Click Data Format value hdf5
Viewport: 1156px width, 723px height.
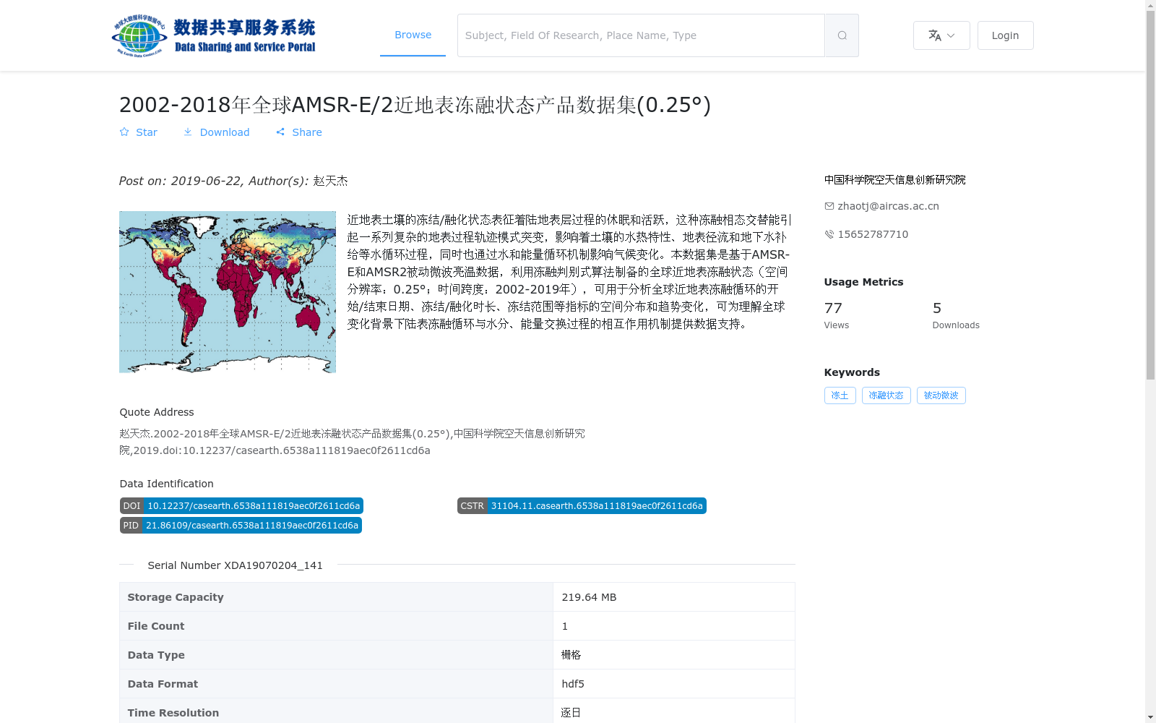tap(573, 684)
